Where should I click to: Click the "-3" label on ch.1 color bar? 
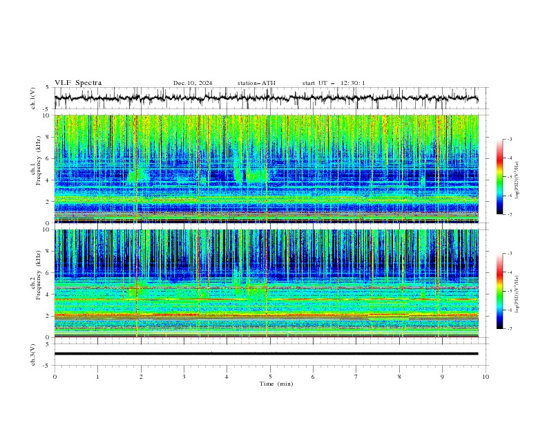click(x=509, y=139)
